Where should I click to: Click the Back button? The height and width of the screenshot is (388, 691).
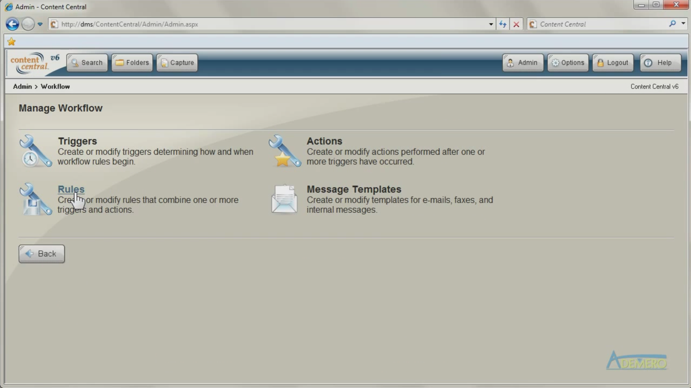[x=42, y=254]
